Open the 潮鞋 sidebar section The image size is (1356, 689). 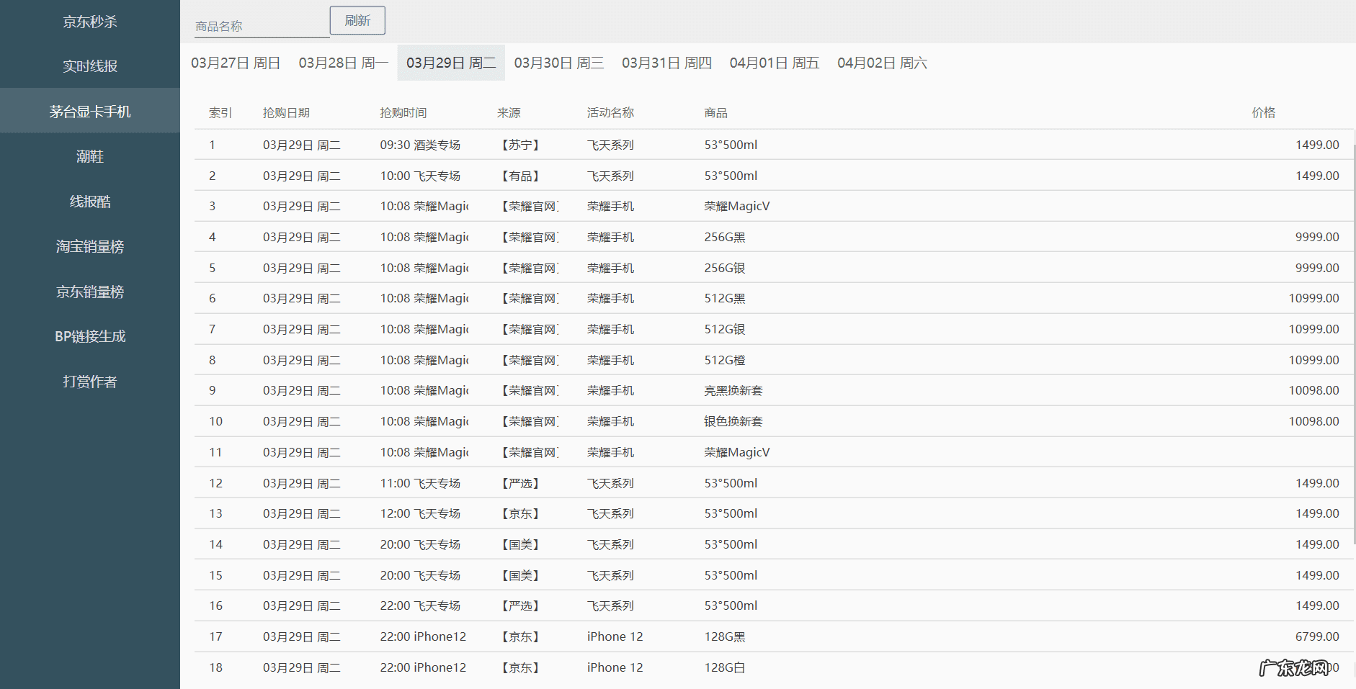(x=90, y=156)
